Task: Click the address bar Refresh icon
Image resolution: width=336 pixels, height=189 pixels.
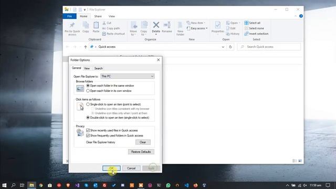Action: [230, 47]
